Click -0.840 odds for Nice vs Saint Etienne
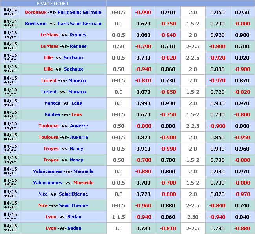Image resolution: width=255 pixels, height=234 pixels. click(217, 205)
